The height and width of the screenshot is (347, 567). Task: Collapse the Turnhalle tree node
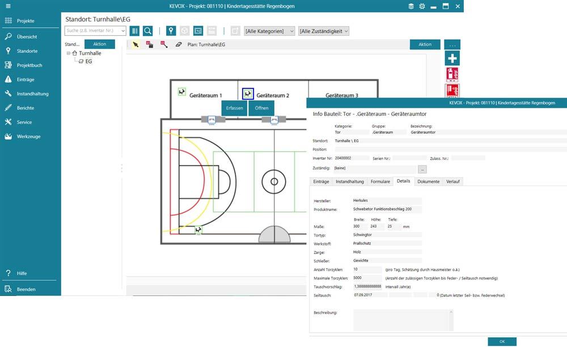[68, 53]
